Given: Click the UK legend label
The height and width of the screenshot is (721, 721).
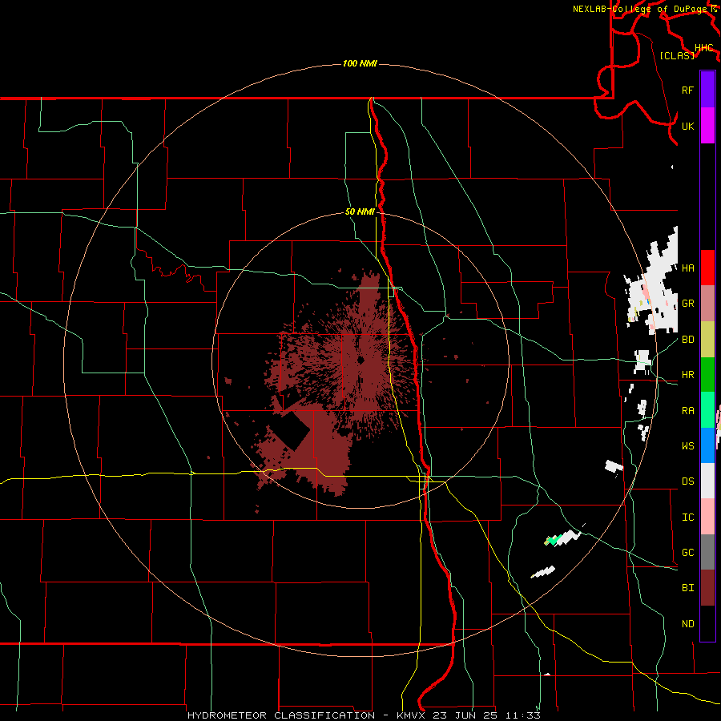Looking at the screenshot, I should [x=687, y=126].
